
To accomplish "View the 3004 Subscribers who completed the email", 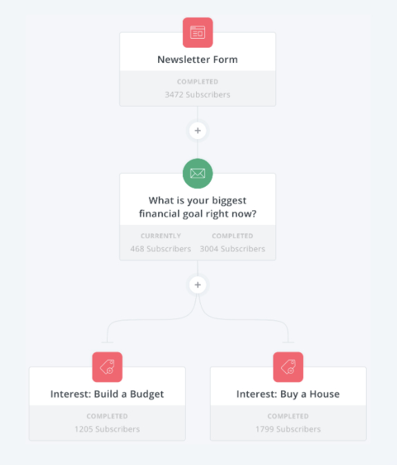I will 233,249.
